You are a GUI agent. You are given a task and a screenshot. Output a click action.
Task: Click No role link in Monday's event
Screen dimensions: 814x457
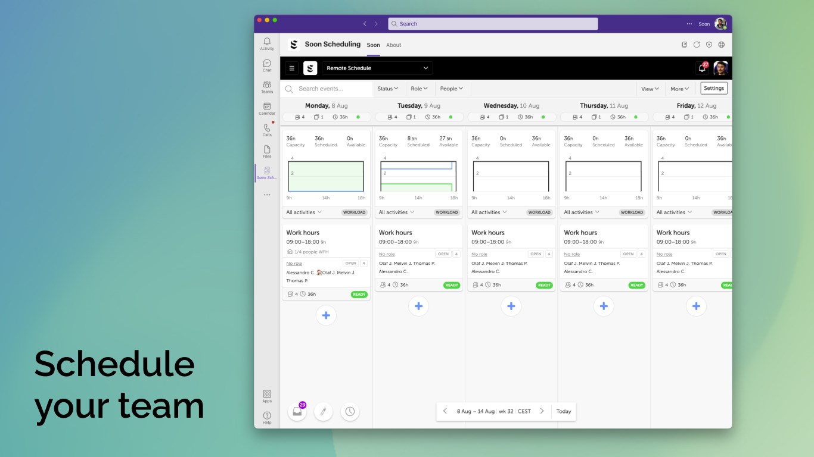294,264
